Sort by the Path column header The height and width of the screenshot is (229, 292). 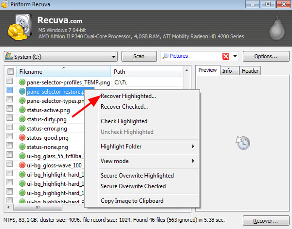tap(146, 71)
